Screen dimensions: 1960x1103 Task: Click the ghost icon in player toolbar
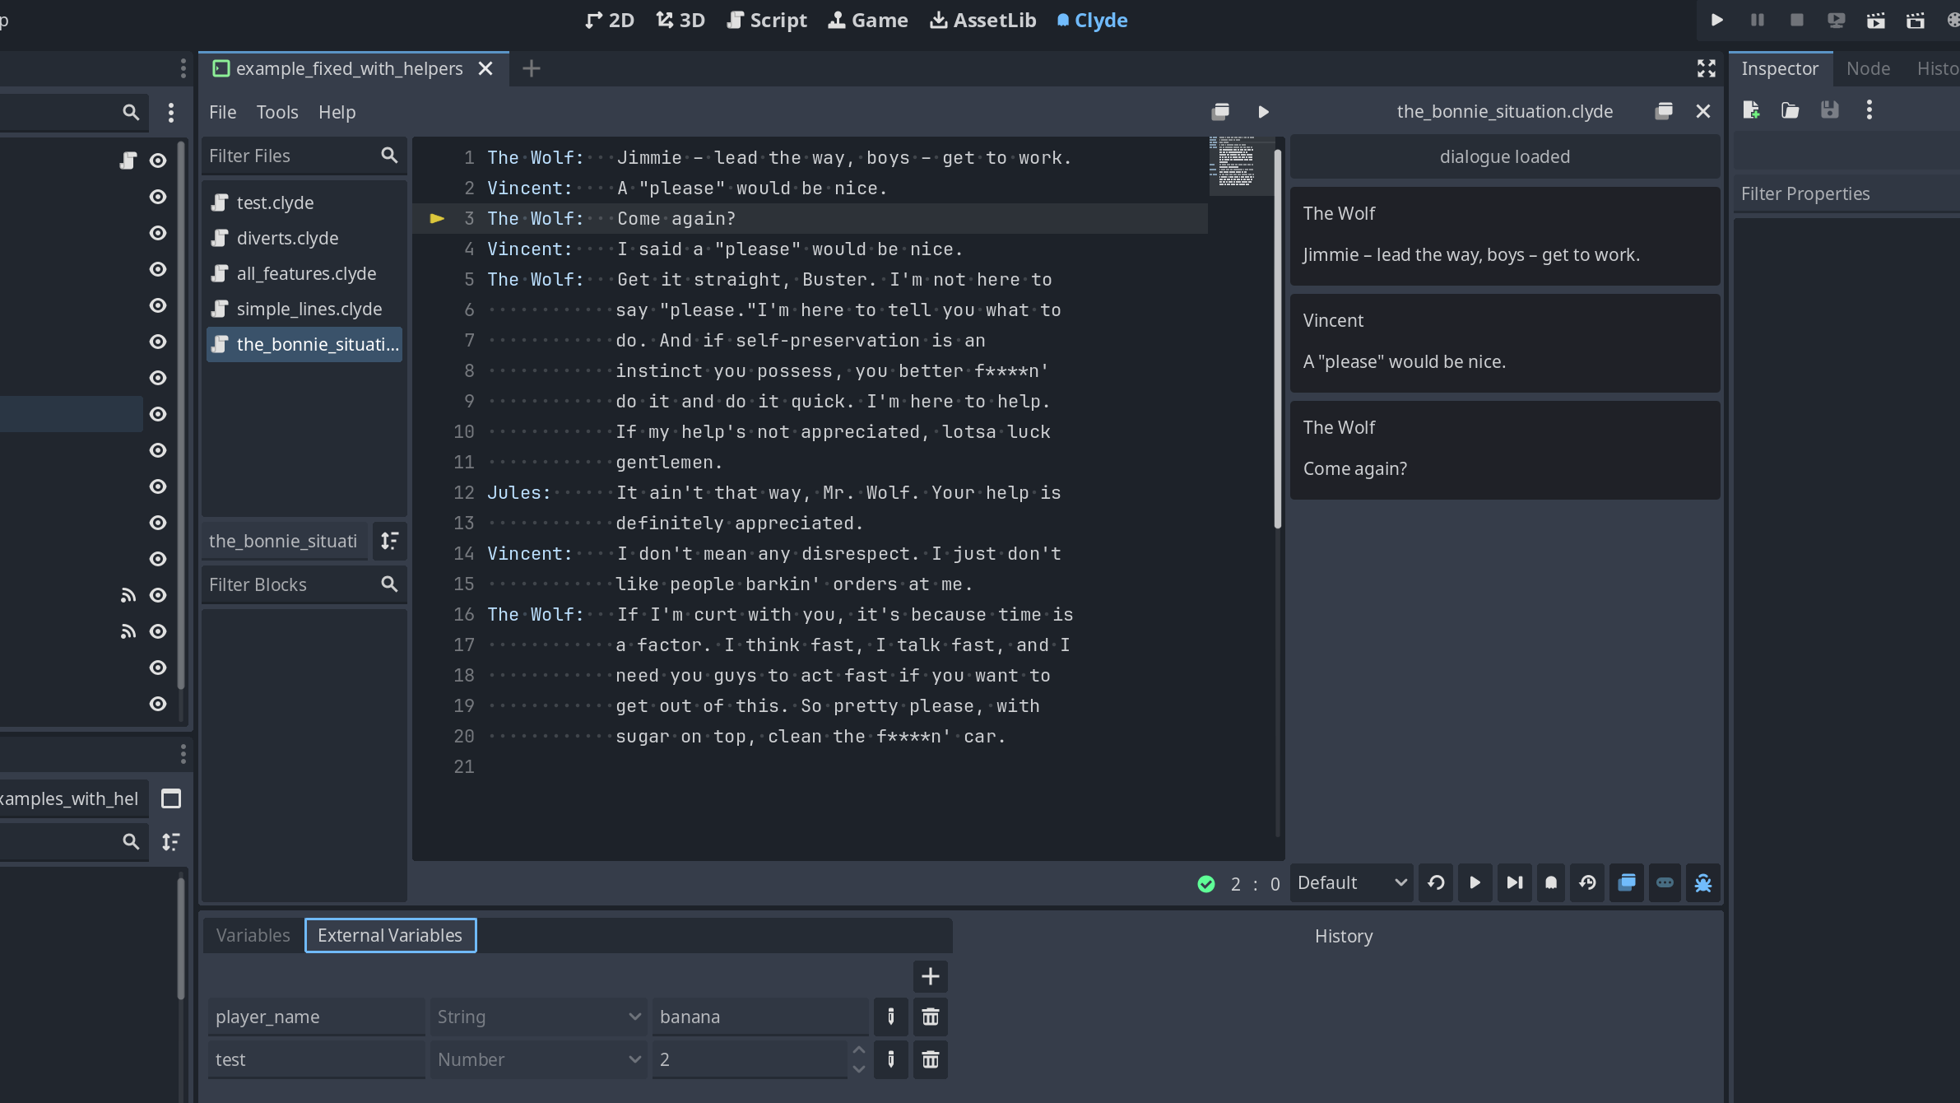coord(1551,882)
